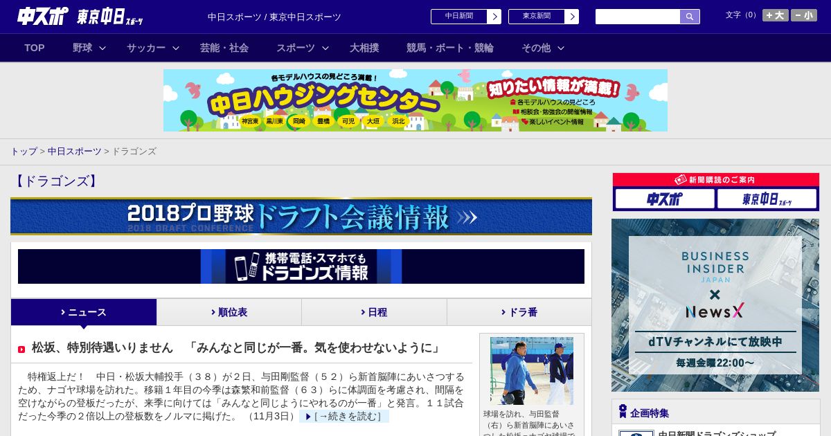Open 芸能・社会 navigation item
This screenshot has height=436, width=831.
[224, 48]
